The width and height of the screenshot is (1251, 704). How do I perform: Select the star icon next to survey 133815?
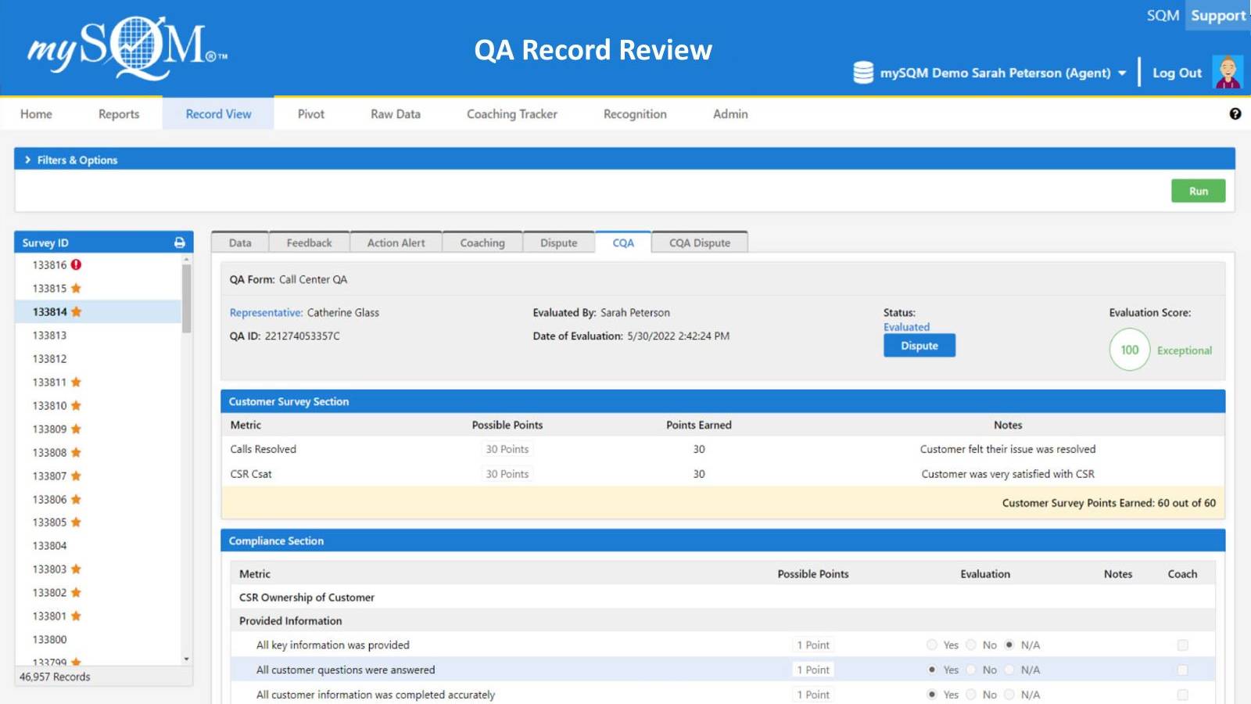[77, 288]
